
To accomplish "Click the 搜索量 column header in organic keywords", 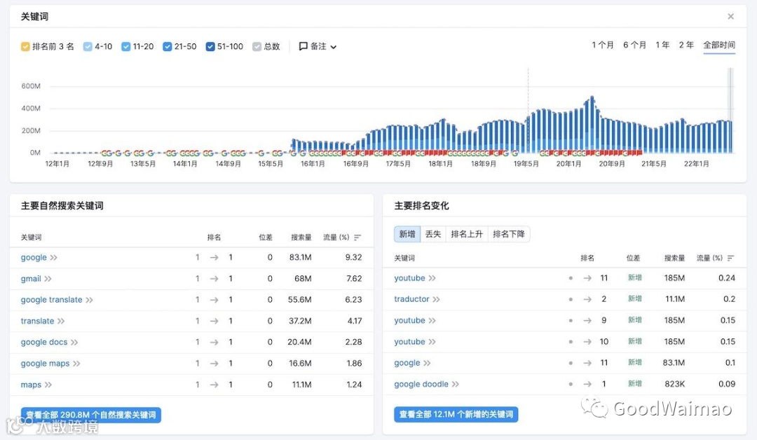I will (x=301, y=238).
